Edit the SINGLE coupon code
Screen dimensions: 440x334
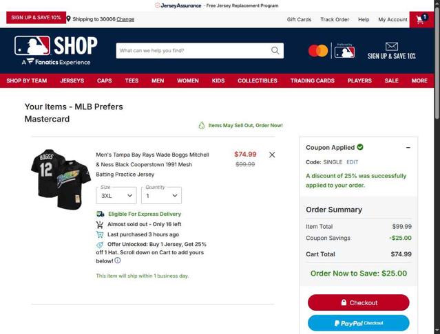point(352,162)
